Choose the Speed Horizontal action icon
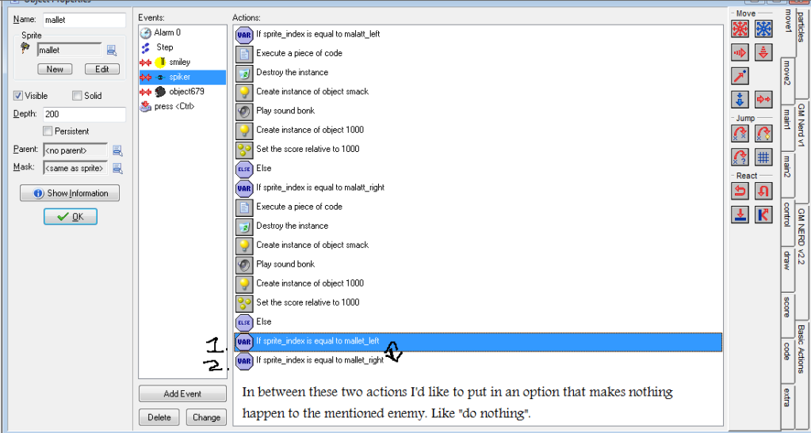The width and height of the screenshot is (811, 433). (740, 52)
